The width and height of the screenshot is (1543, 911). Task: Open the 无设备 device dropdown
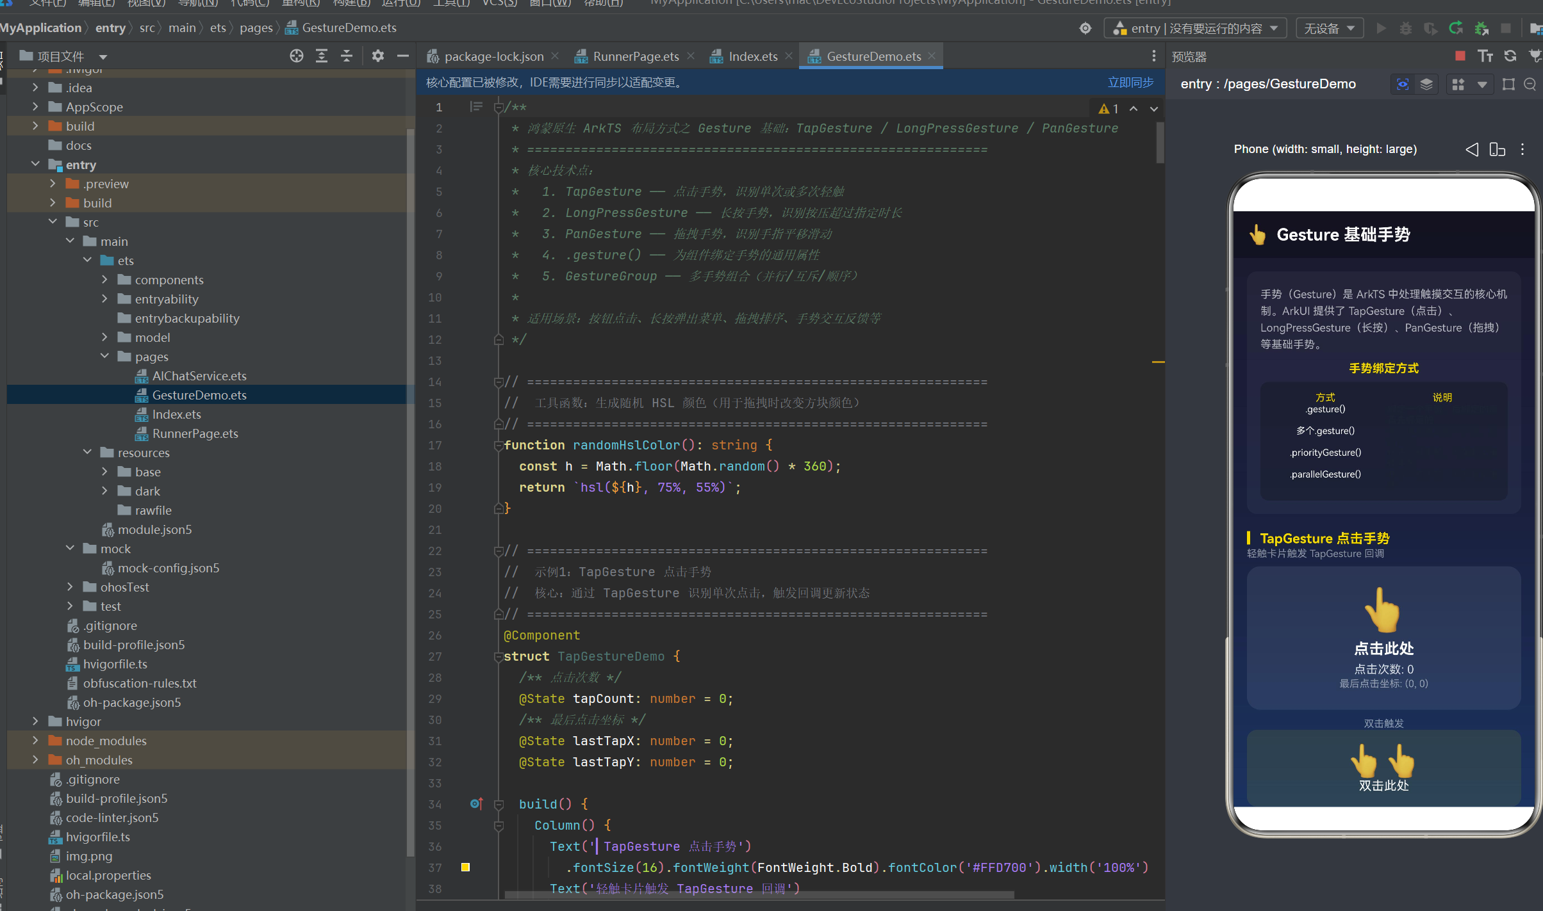coord(1330,28)
